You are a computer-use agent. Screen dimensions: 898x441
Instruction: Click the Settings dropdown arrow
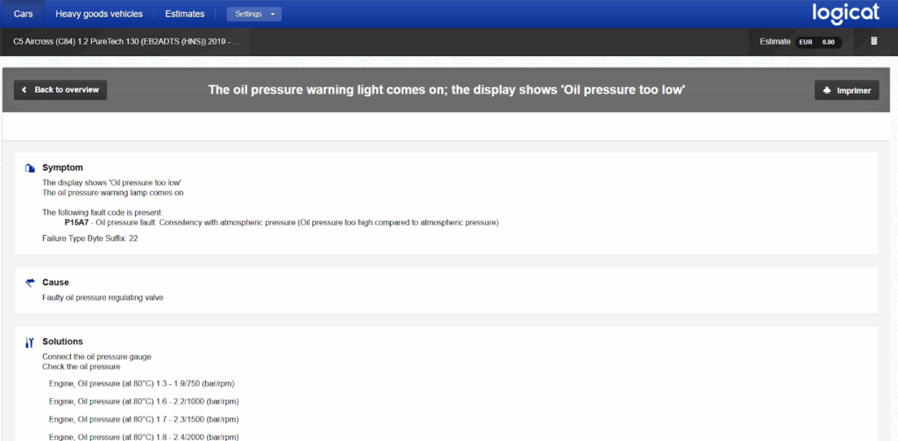coord(274,14)
